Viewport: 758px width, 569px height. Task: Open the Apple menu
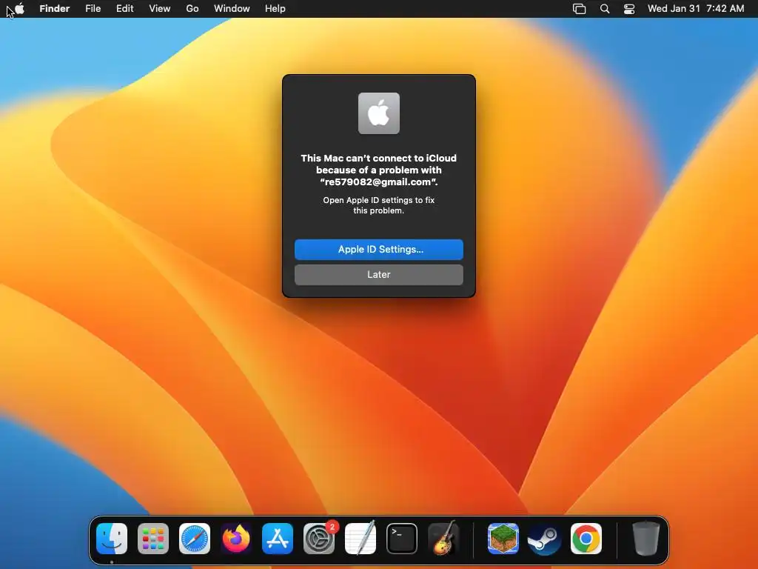pyautogui.click(x=19, y=8)
